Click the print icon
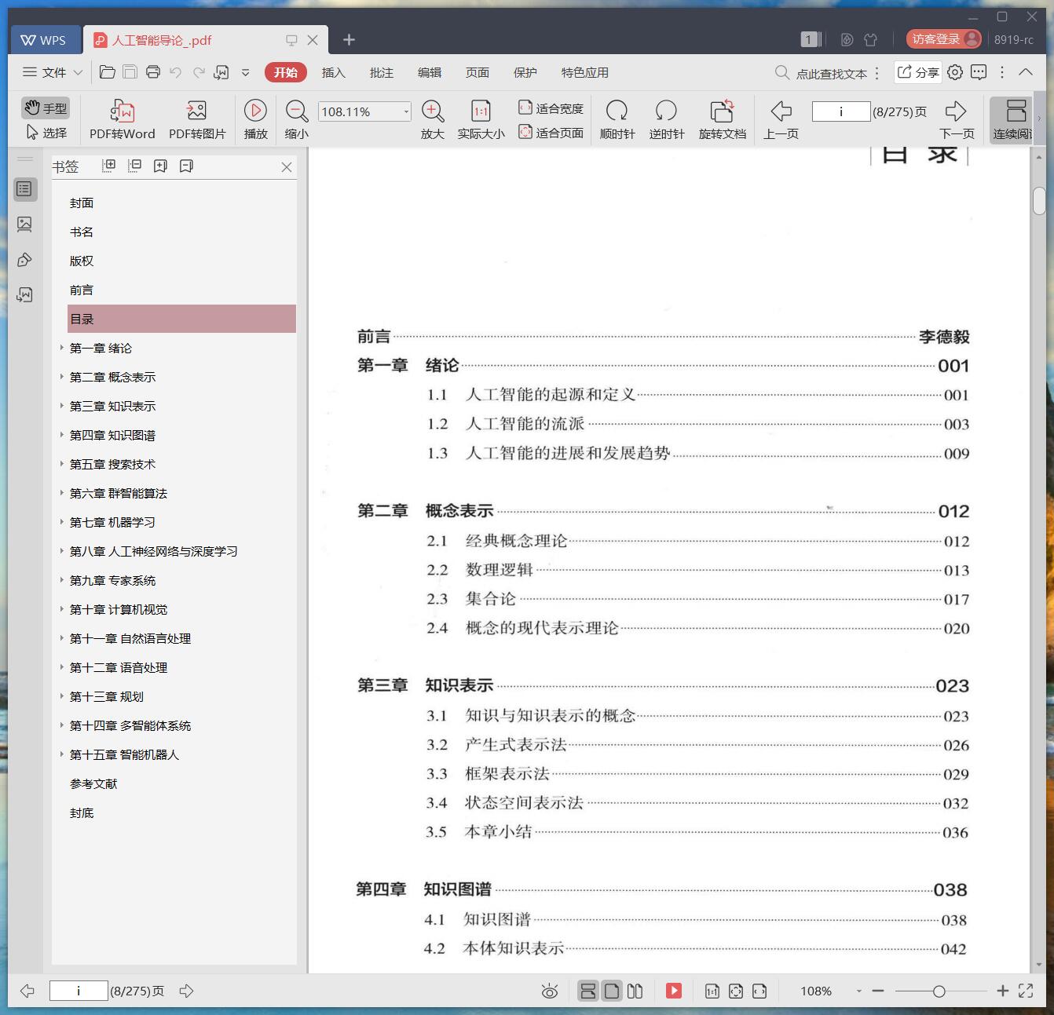Viewport: 1054px width, 1015px height. click(x=153, y=72)
